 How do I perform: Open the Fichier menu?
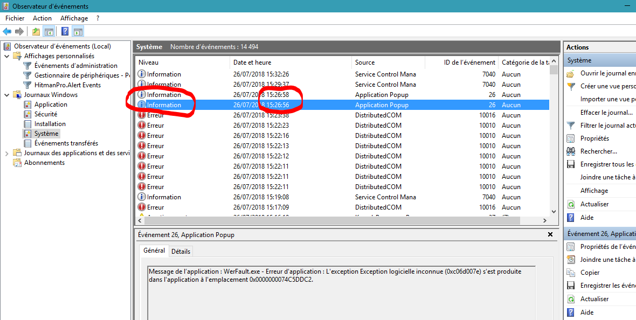[x=15, y=18]
